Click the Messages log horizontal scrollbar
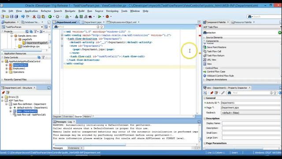Image resolution: width=282 pixels, height=159 pixels. point(90,144)
